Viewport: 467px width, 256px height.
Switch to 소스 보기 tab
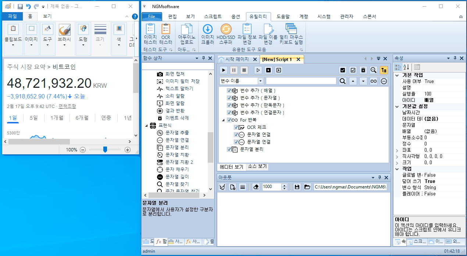pos(257,166)
